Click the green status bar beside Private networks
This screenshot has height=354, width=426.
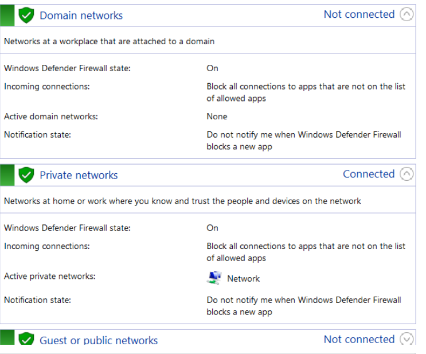coord(7,175)
